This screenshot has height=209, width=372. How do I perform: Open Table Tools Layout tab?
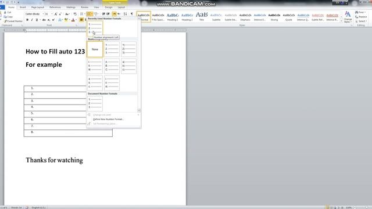[121, 8]
